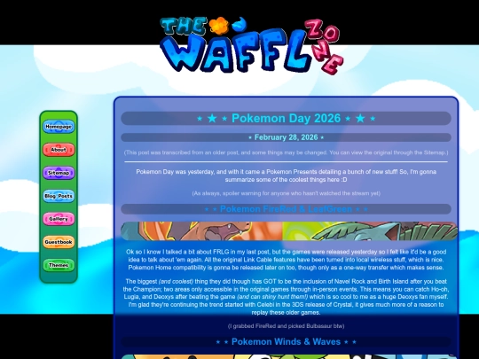The width and height of the screenshot is (479, 359).
Task: Go to the About page
Action: 59,150
